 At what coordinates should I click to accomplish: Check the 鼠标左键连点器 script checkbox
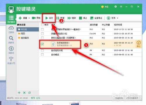coord(42,38)
